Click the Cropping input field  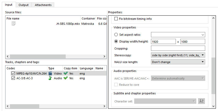[x=178, y=48]
